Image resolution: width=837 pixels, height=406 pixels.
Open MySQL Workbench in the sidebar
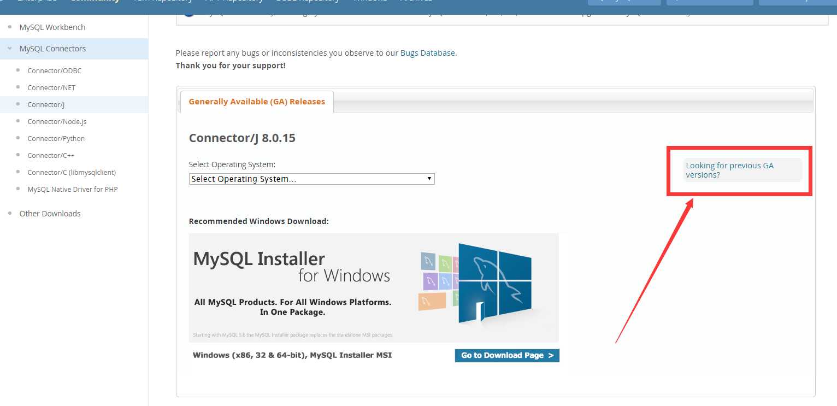tap(52, 27)
